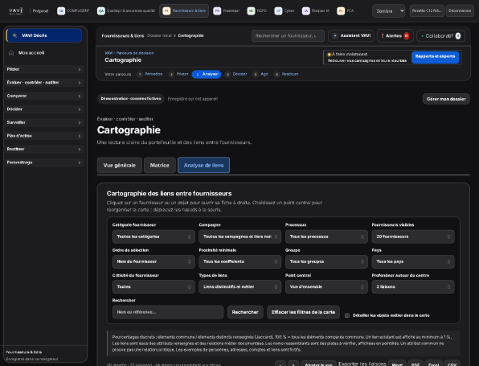Viewport: 479px width, 366px height.
Task: Open Ordre de sélection dropdown
Action: (x=154, y=261)
